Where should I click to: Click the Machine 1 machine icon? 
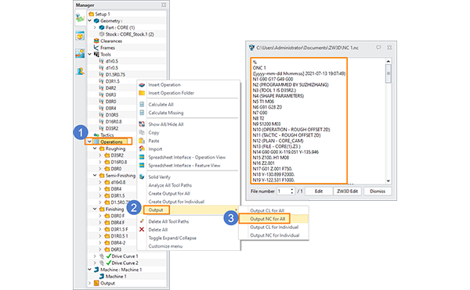(102, 276)
